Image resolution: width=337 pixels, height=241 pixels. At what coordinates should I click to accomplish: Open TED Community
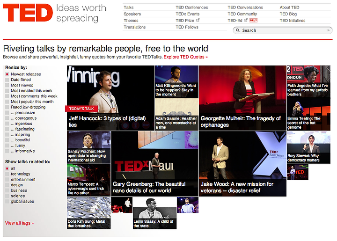242,14
